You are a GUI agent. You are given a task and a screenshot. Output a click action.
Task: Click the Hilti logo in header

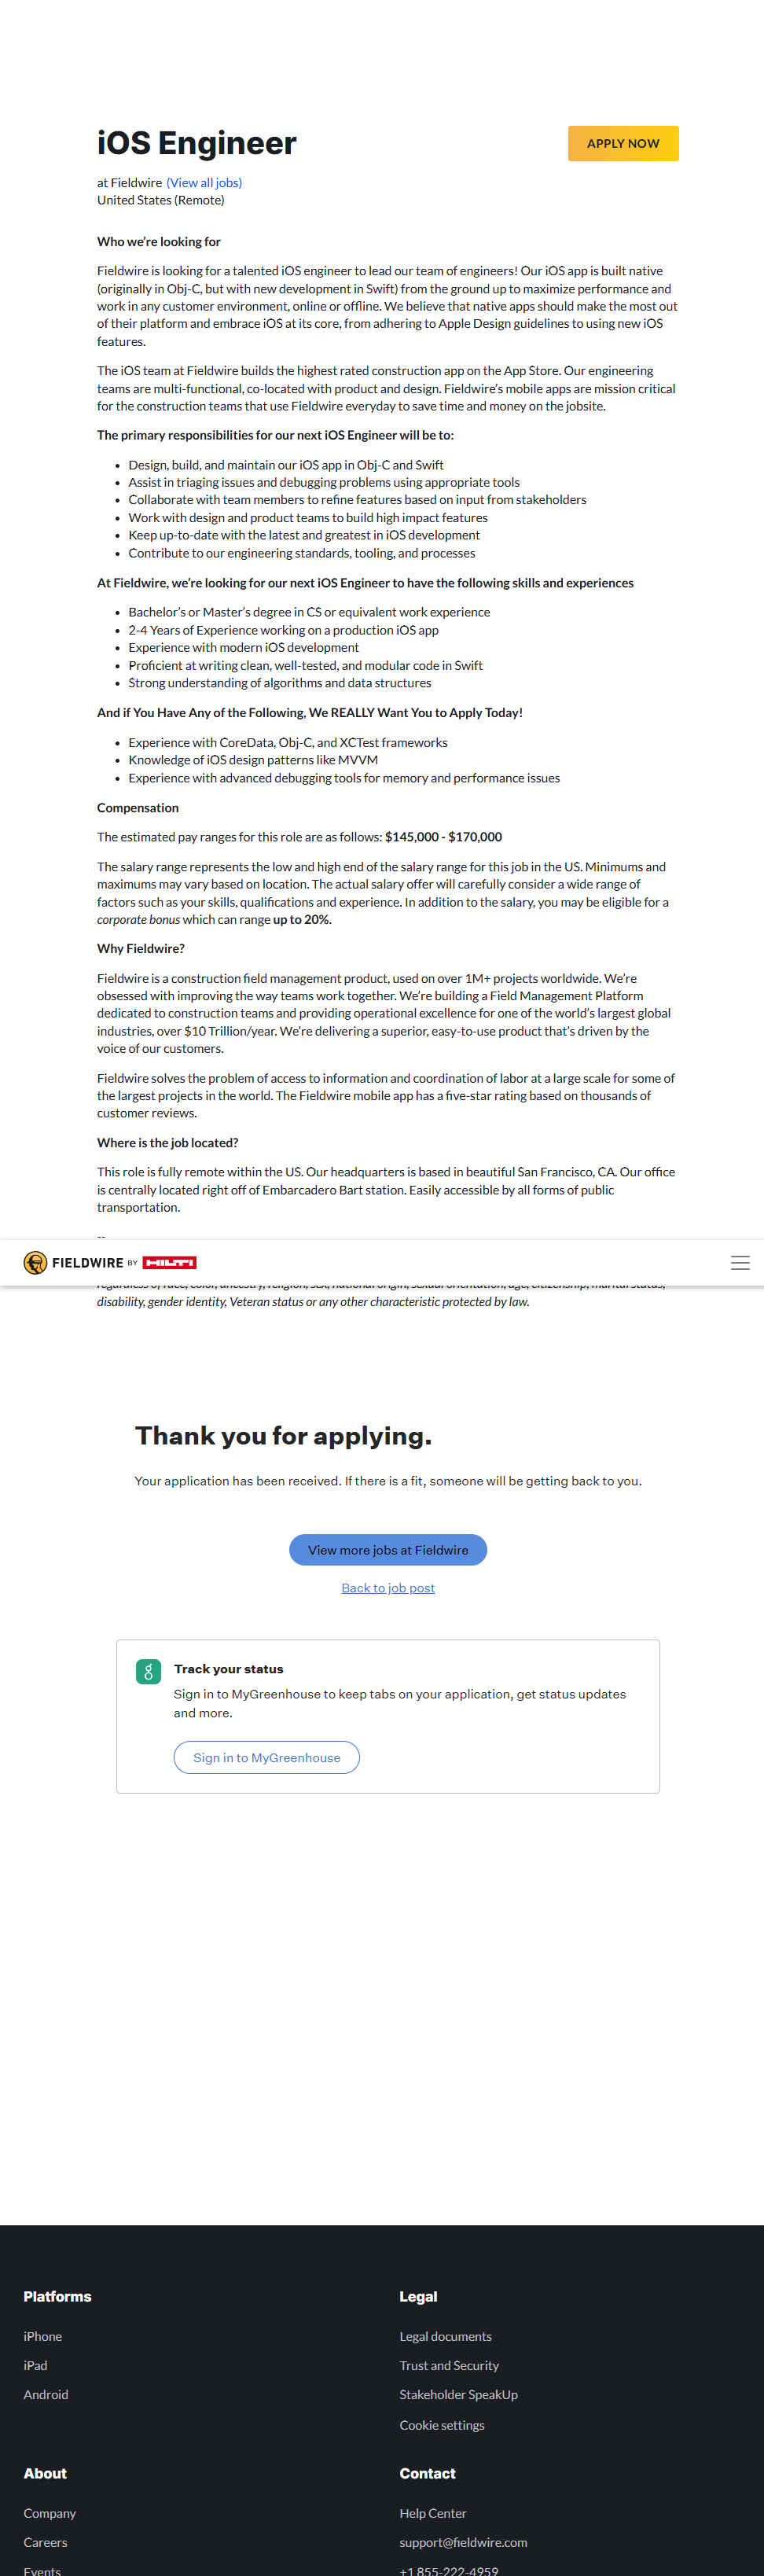coord(170,1263)
